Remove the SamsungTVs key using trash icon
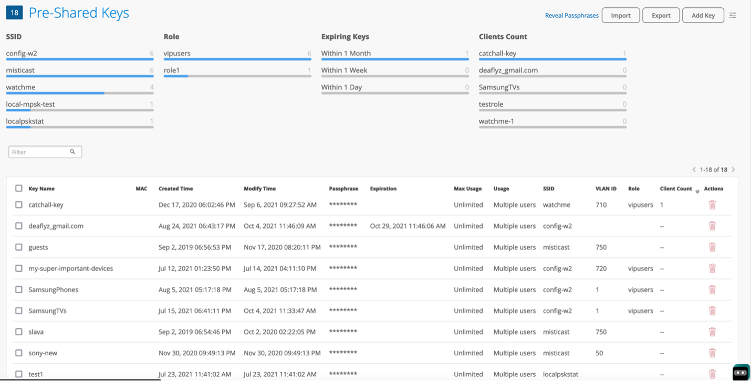The height and width of the screenshot is (382, 751). point(712,311)
